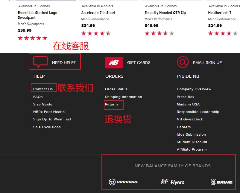The width and height of the screenshot is (240, 193).
Task: Click star rating under $34.99 short
Action: click(96, 33)
